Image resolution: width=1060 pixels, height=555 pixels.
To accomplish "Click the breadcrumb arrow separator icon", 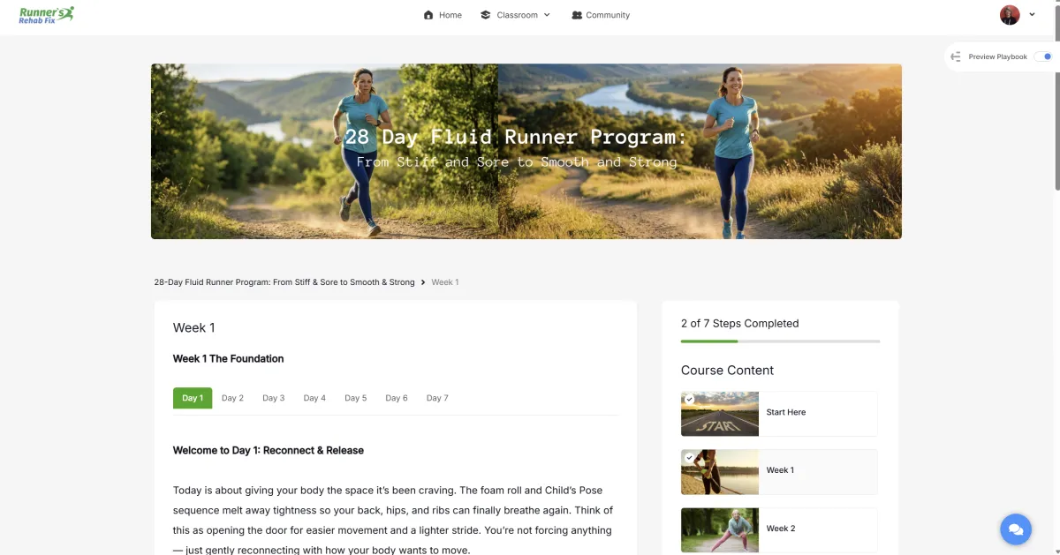I will (423, 282).
